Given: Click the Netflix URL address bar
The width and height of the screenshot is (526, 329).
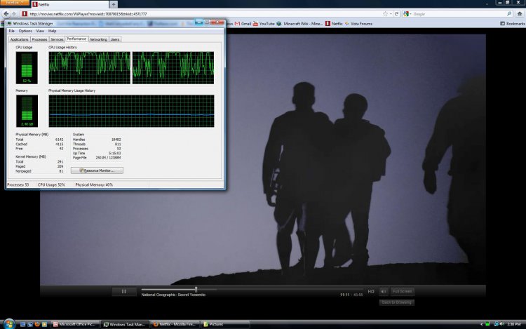Looking at the screenshot, I should pos(201,14).
